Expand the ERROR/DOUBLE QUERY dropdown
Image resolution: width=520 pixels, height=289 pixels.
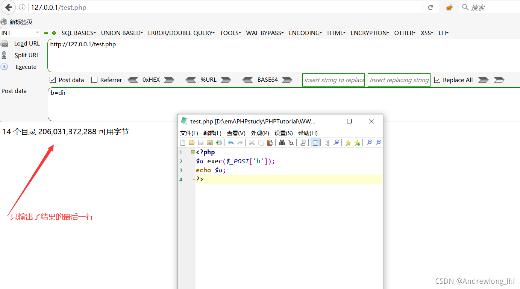[x=181, y=33]
